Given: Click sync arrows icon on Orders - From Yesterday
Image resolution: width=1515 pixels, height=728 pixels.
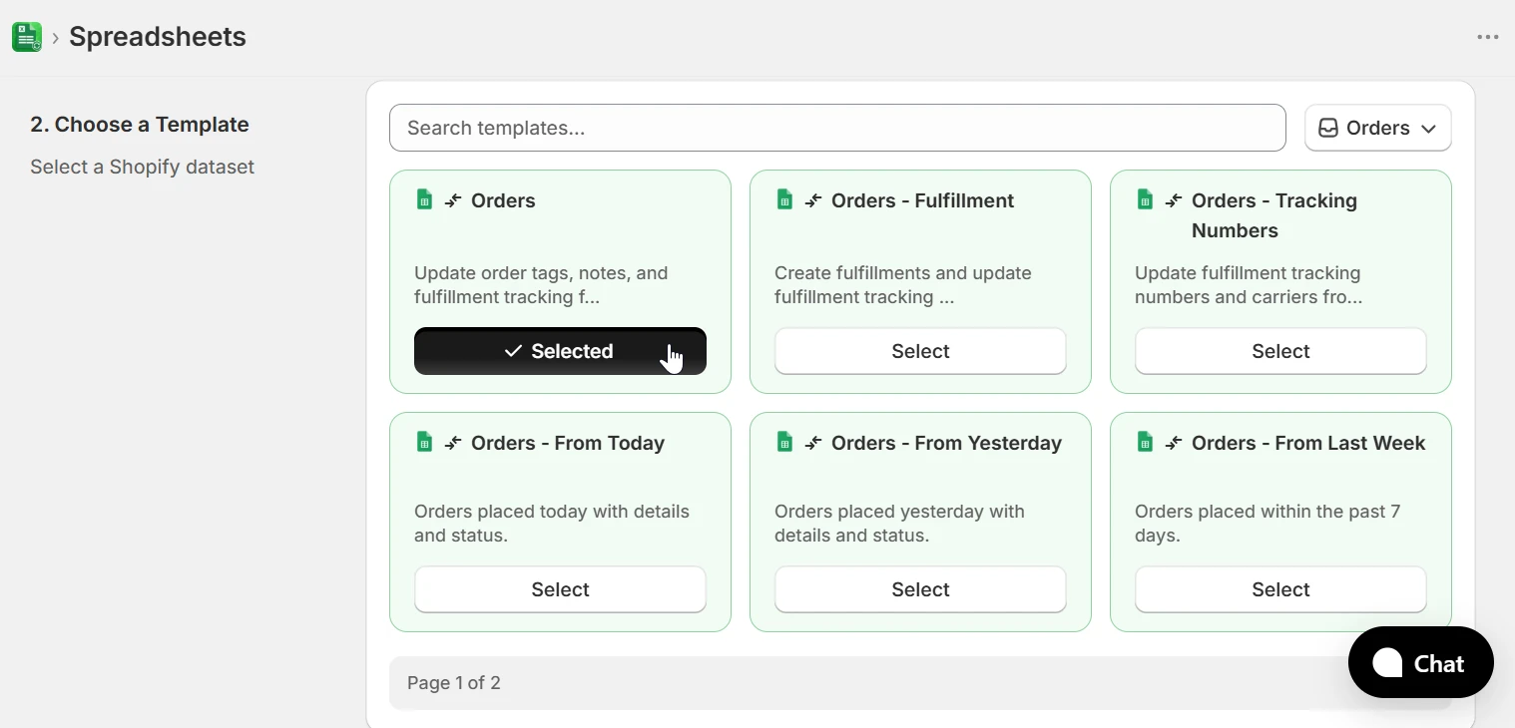Looking at the screenshot, I should (x=813, y=443).
